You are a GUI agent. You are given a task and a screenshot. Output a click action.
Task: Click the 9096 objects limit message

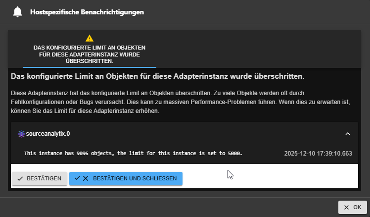click(134, 153)
